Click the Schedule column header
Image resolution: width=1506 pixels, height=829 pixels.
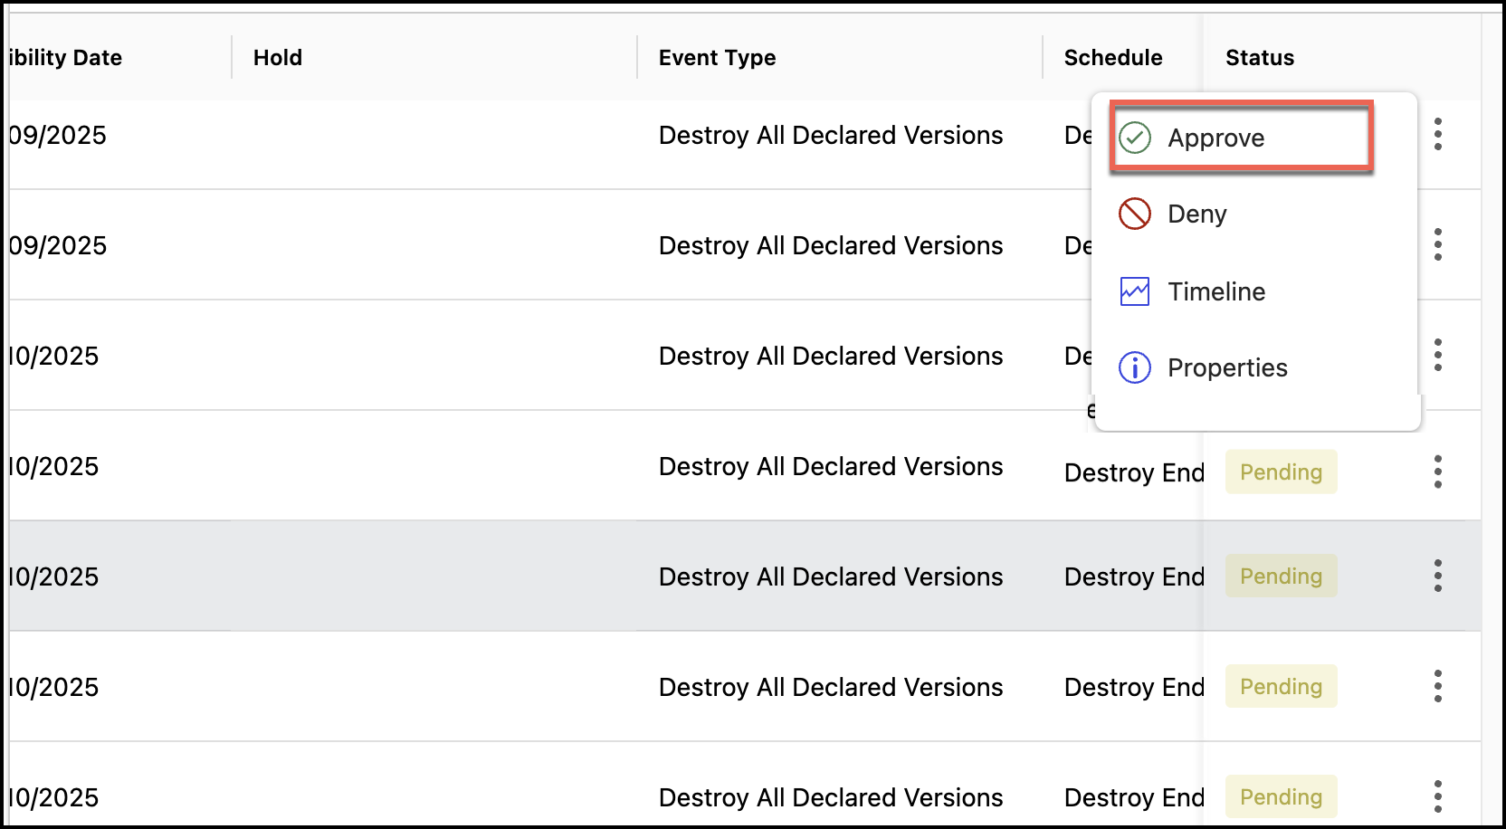pos(1112,58)
